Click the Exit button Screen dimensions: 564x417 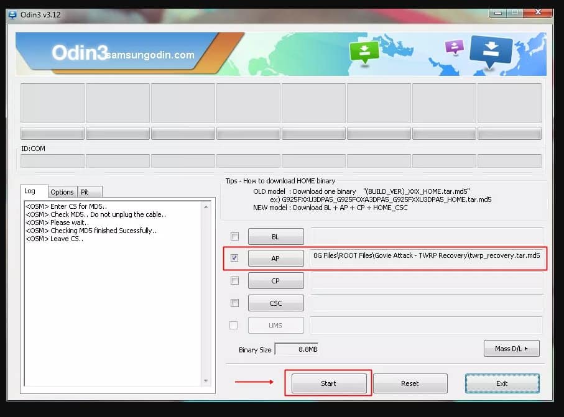pos(502,383)
